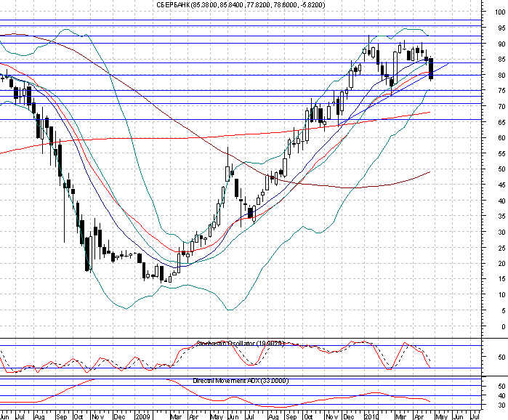Click the 0 price axis label
Viewport: 508px width, 420px height.
tap(504, 327)
